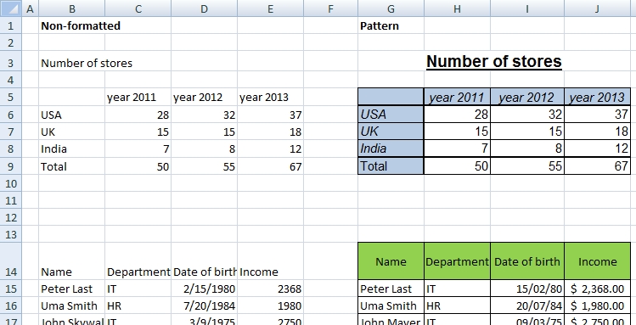The width and height of the screenshot is (636, 325).
Task: Select row 3 header
Action: pyautogui.click(x=10, y=61)
